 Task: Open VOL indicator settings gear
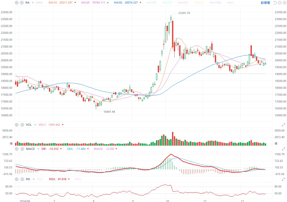click(17, 125)
